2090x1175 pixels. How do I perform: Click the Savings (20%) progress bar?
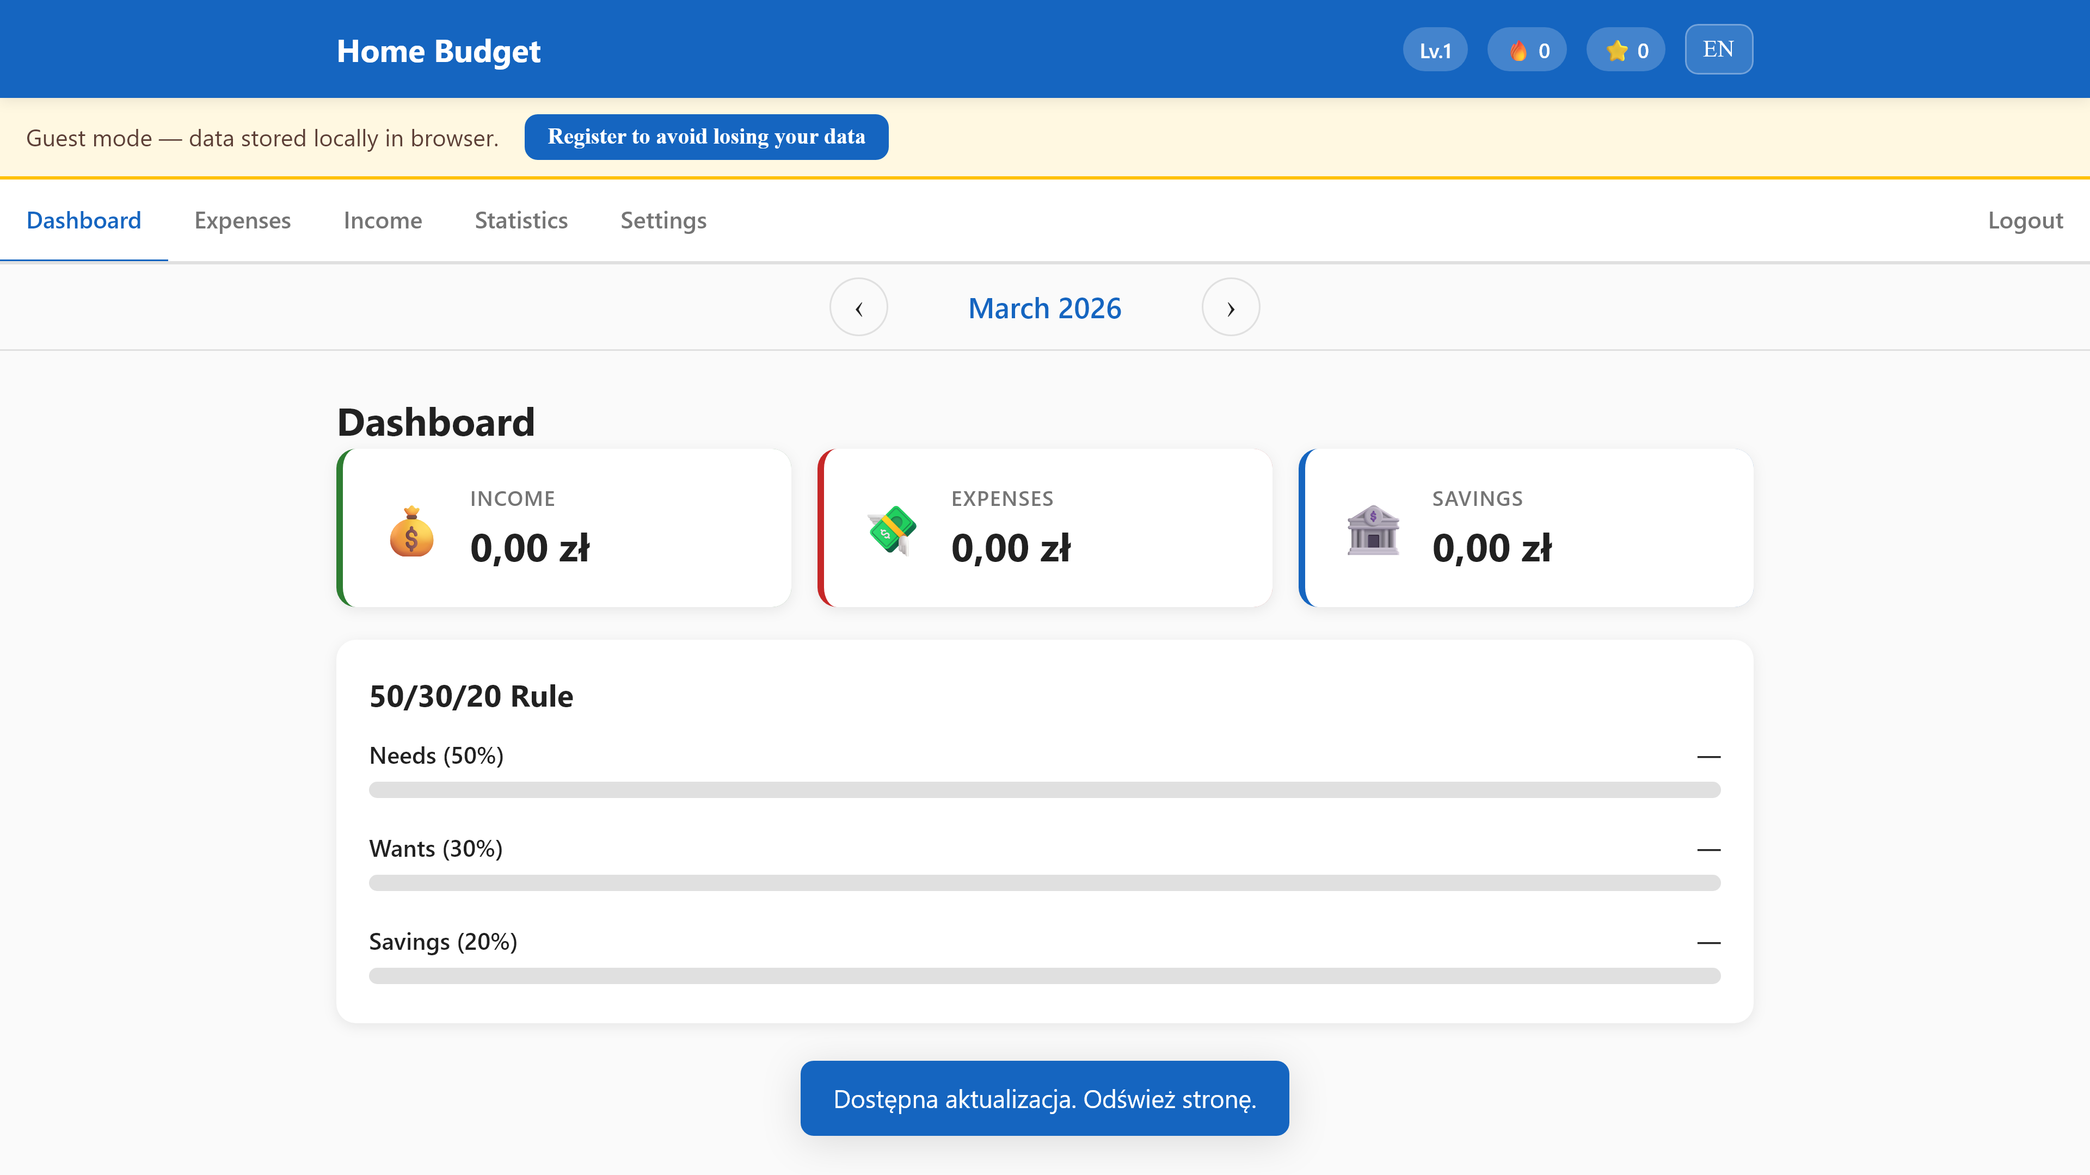tap(1044, 976)
